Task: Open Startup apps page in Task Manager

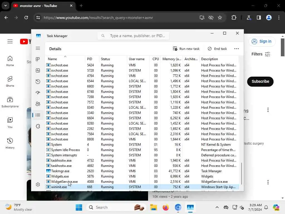Action: (x=38, y=93)
